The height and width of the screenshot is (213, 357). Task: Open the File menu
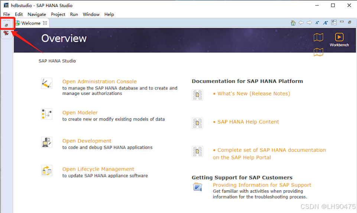pos(6,14)
